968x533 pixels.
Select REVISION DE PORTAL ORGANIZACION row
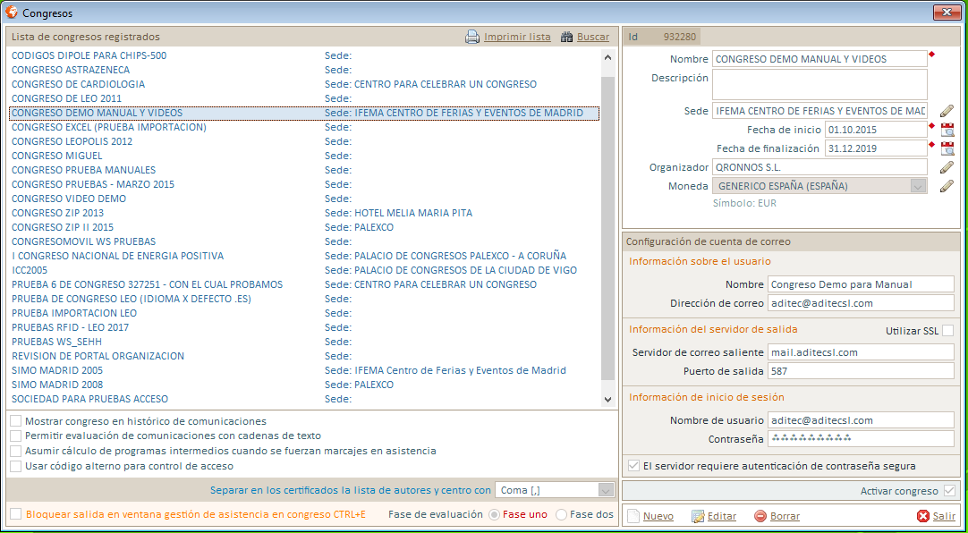pyautogui.click(x=304, y=356)
